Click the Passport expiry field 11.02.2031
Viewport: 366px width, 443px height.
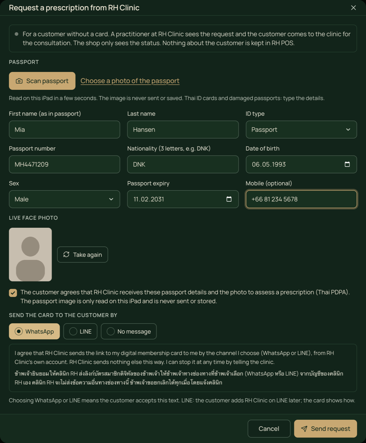pos(183,199)
